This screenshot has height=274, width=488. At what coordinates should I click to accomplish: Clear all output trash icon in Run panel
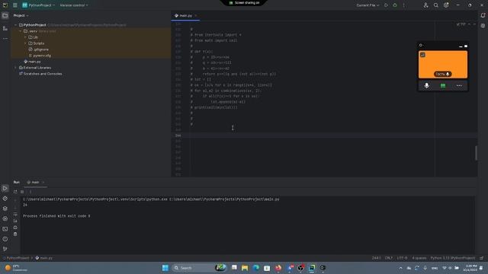coord(15,234)
